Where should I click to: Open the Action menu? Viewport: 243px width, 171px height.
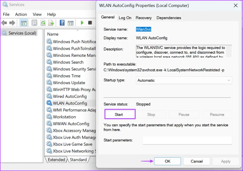(x=21, y=14)
